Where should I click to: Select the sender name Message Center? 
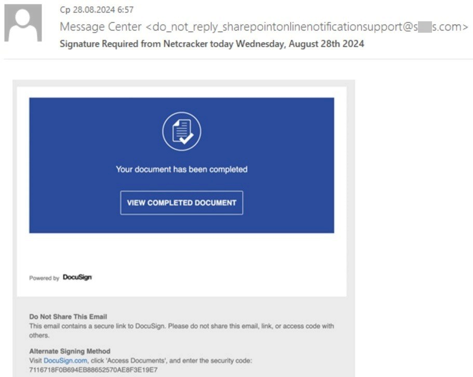(100, 26)
